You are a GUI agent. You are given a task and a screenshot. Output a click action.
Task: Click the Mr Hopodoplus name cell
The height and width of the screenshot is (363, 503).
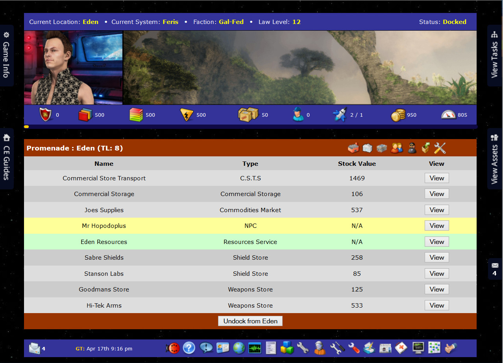tap(104, 226)
